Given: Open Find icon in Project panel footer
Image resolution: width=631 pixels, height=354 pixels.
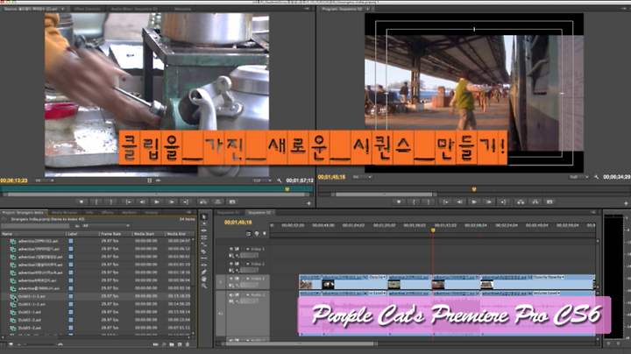Looking at the screenshot, I should tap(164, 344).
